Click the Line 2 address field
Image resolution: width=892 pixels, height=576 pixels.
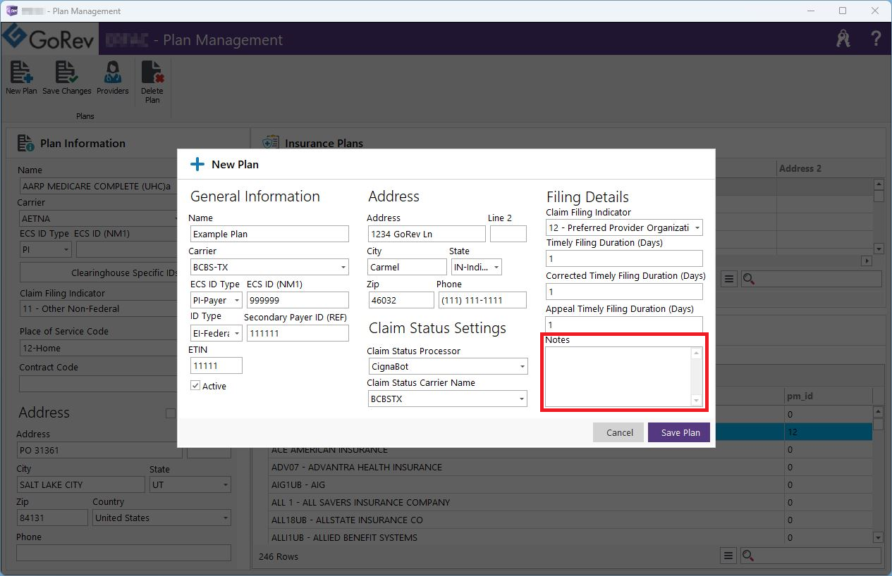[508, 234]
